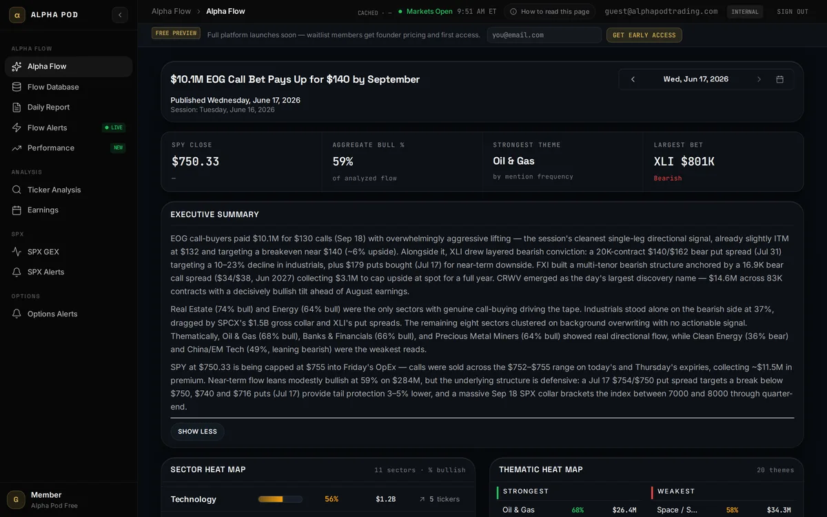
Task: Go to next date with right chevron
Action: 759,79
